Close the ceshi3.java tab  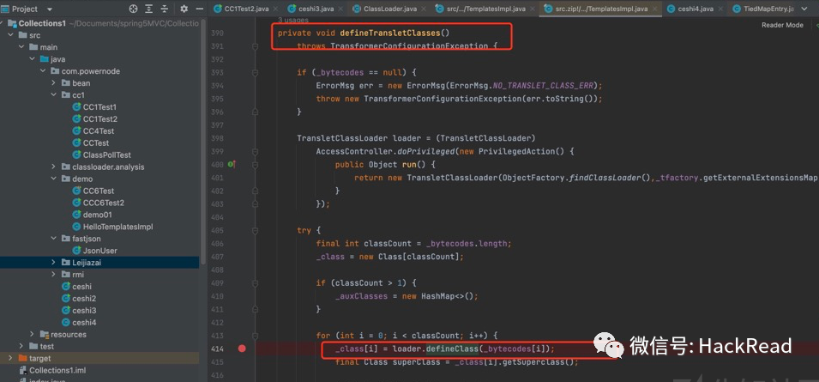(x=342, y=9)
